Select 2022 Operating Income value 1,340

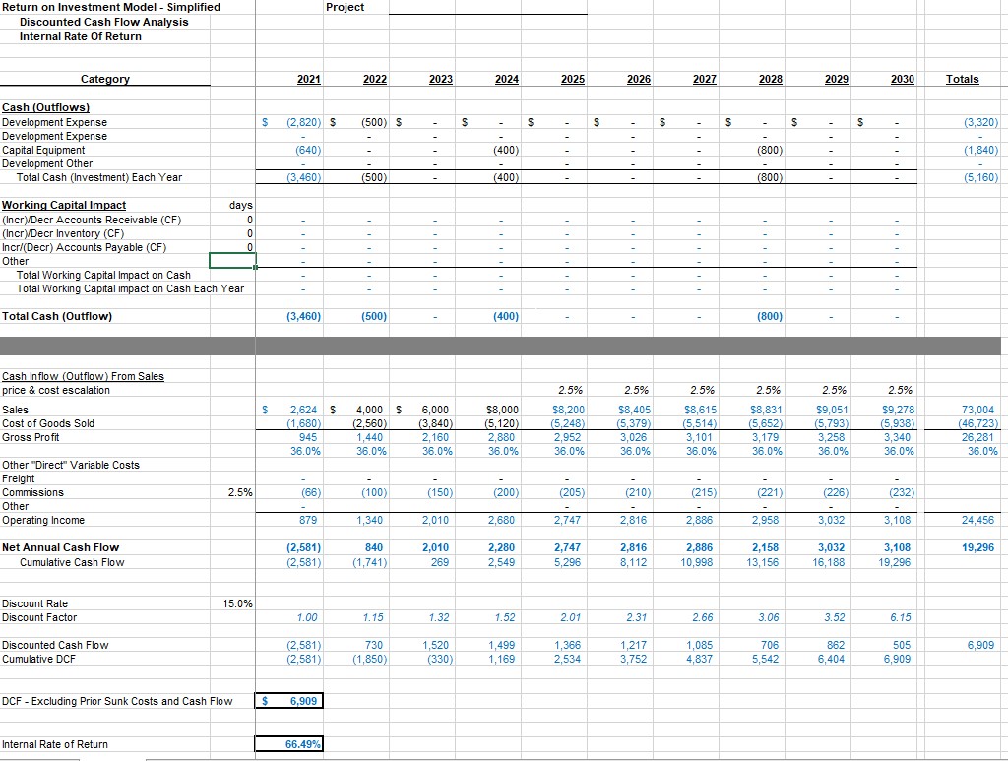tap(370, 520)
